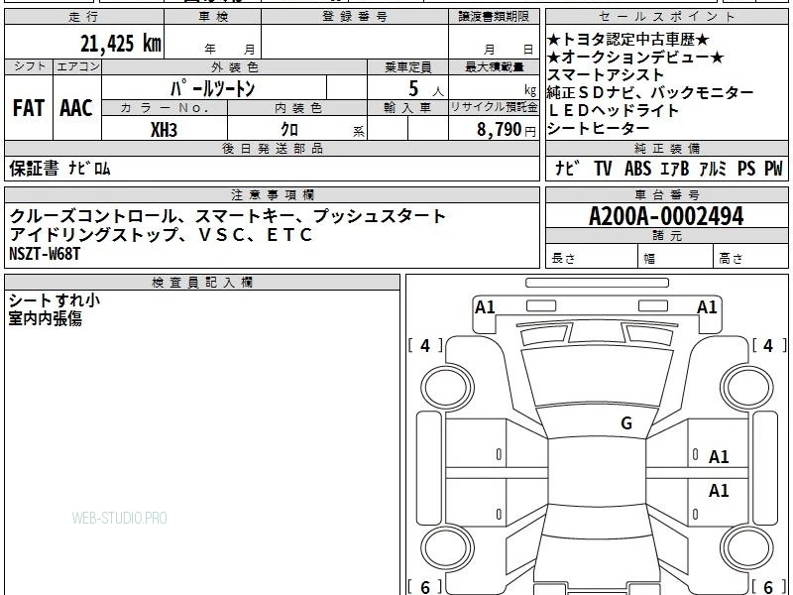Click the シートすれ小 inspector note
This screenshot has height=595, width=793.
tap(55, 300)
